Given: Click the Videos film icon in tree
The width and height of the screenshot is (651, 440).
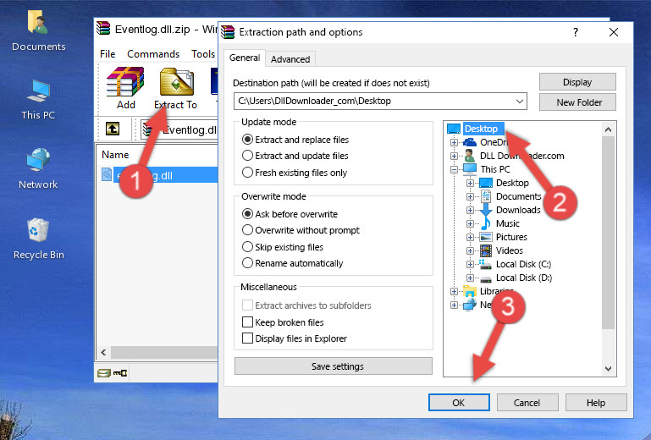Looking at the screenshot, I should click(x=486, y=250).
